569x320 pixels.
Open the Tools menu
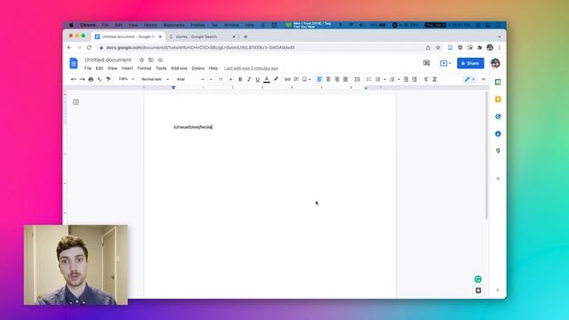[161, 68]
